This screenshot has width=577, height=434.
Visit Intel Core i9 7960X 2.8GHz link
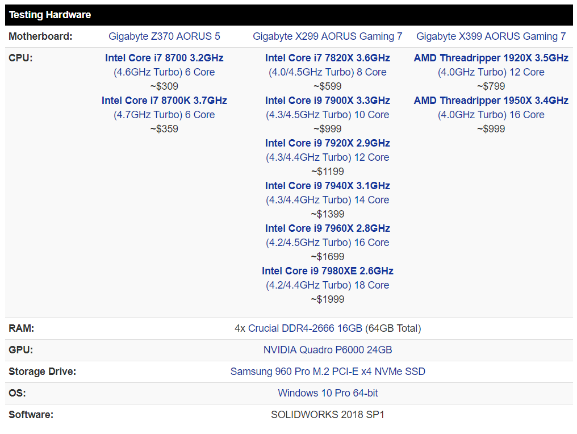click(x=328, y=228)
